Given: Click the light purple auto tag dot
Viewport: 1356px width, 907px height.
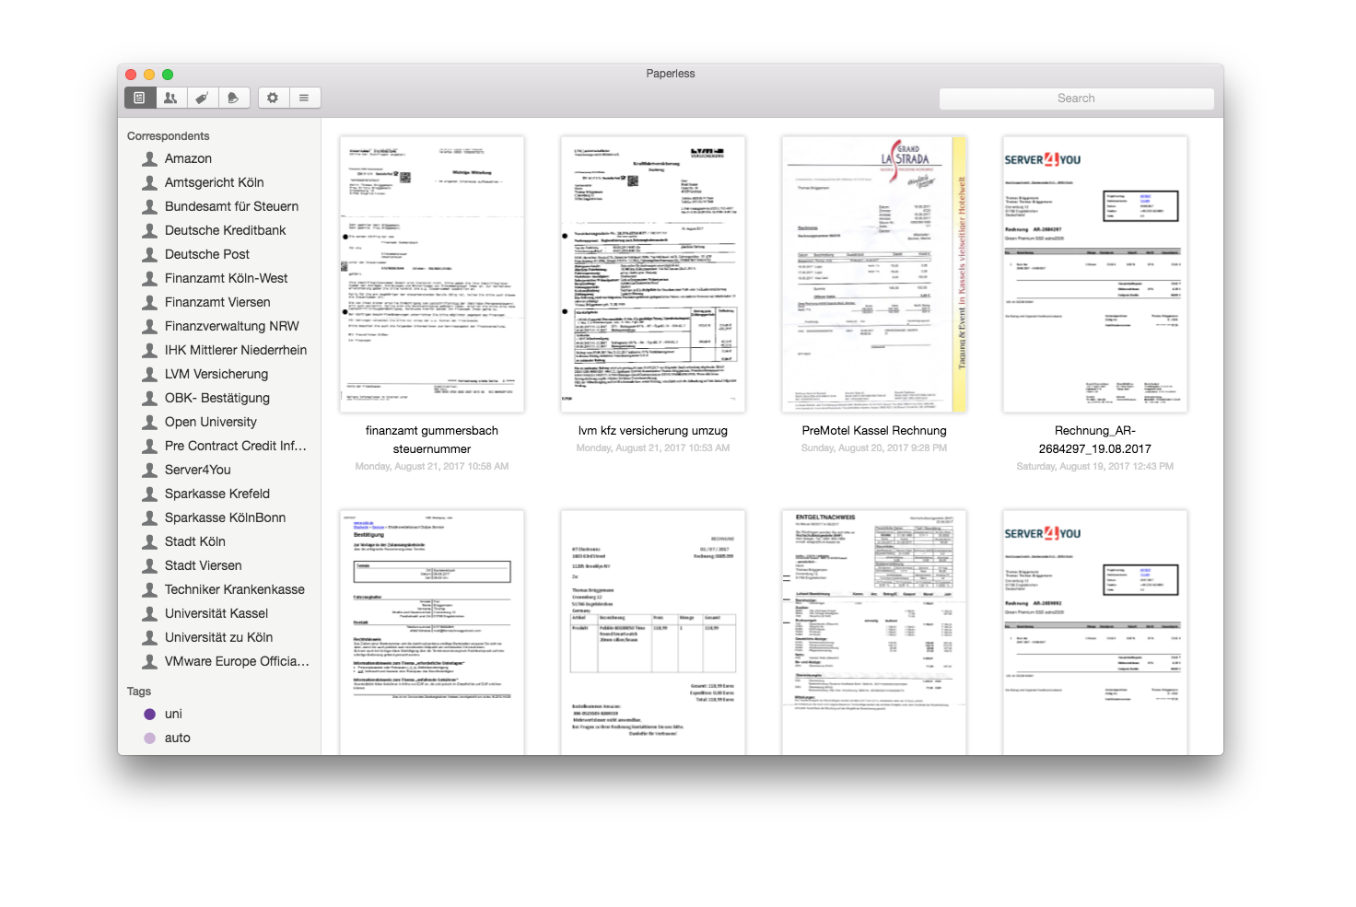Looking at the screenshot, I should pos(150,738).
